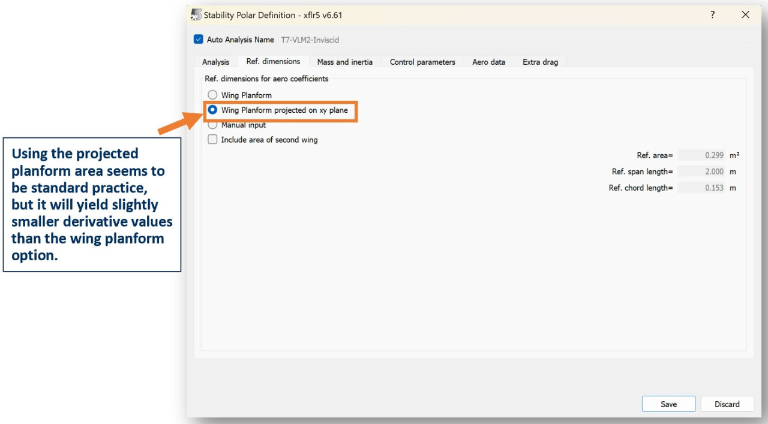The image size is (768, 424).
Task: Toggle the Auto Analysis Name checkbox
Action: coord(199,40)
